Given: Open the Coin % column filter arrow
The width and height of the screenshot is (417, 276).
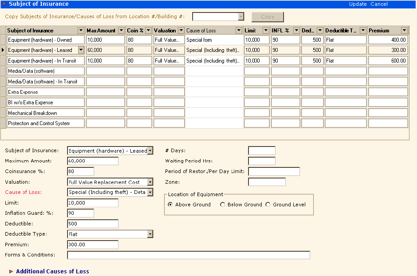Looking at the screenshot, I should pyautogui.click(x=148, y=30).
